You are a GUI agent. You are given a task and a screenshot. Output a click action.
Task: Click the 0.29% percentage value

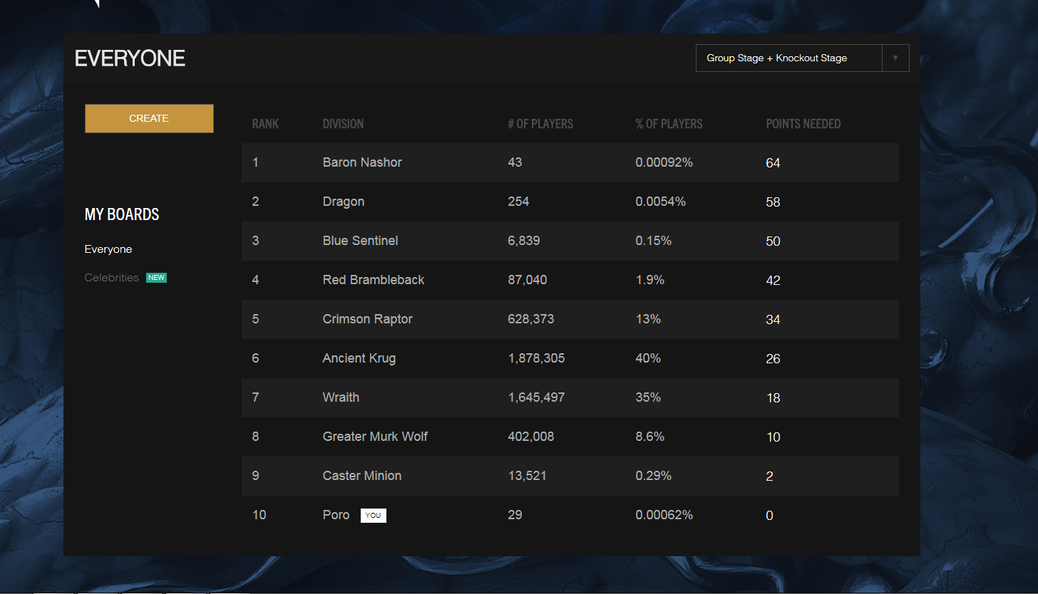click(653, 476)
